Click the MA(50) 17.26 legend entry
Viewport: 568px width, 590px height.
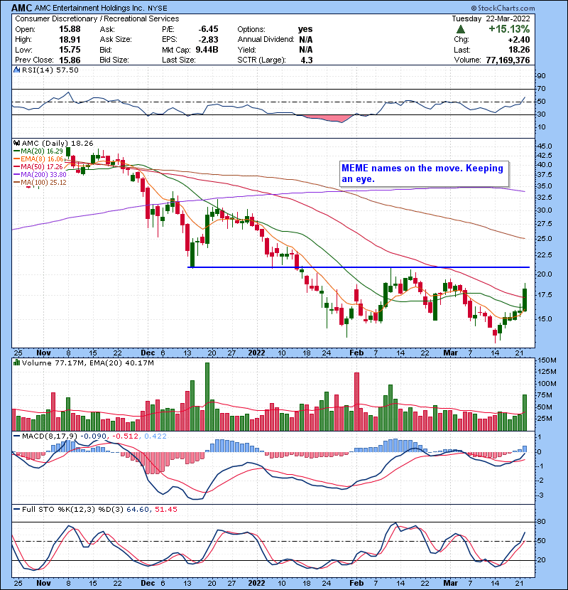click(39, 166)
